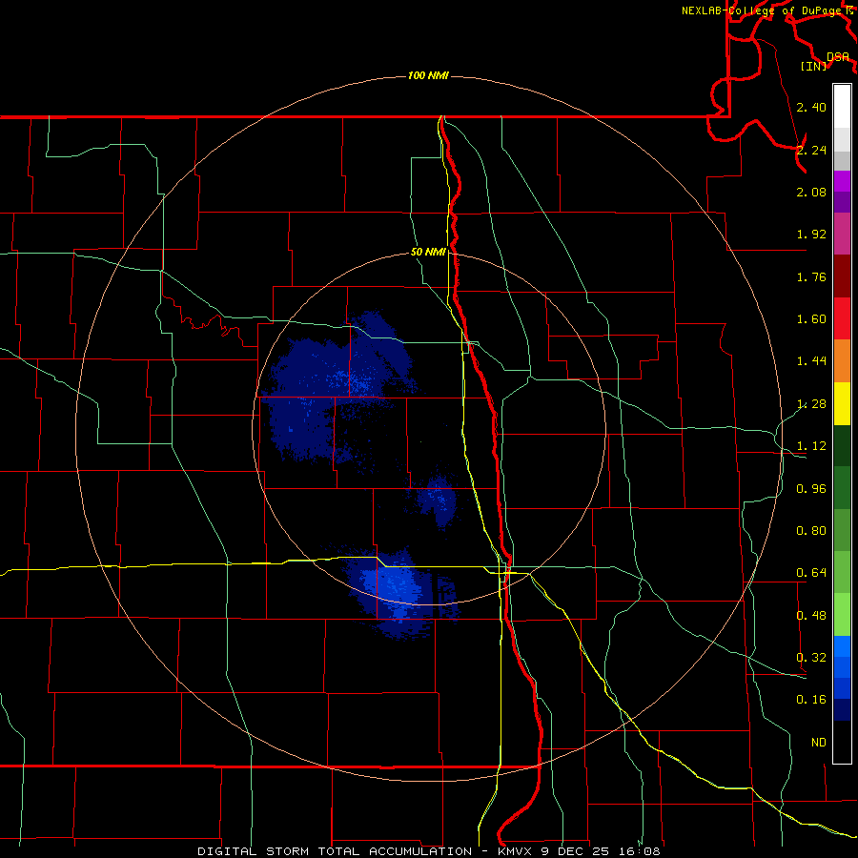Screen dimensions: 858x858
Task: Click the 1.60 legend value
Action: pyautogui.click(x=811, y=319)
